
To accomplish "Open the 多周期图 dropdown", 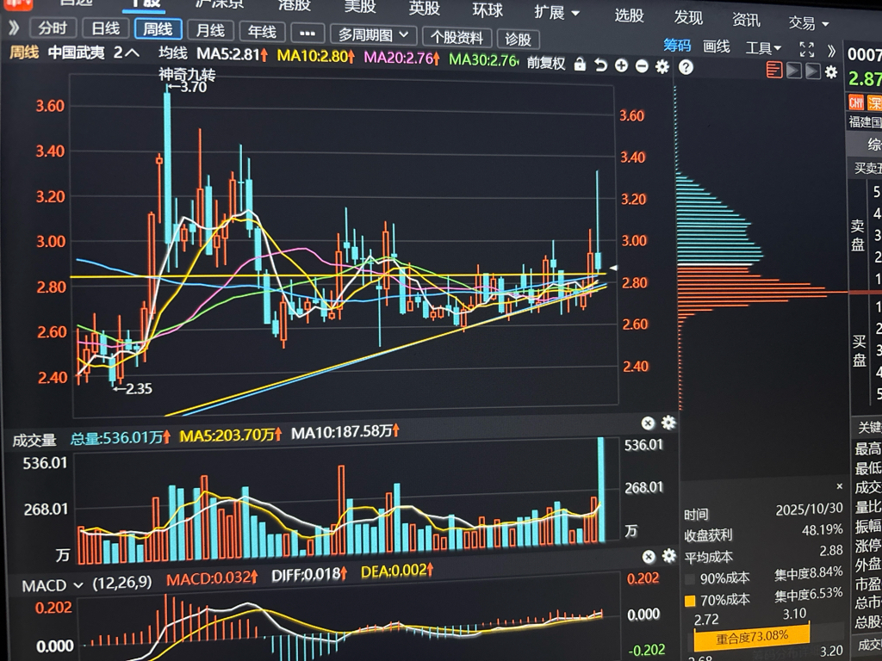I will [x=373, y=34].
